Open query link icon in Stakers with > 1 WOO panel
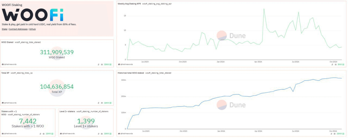 pos(40,134)
